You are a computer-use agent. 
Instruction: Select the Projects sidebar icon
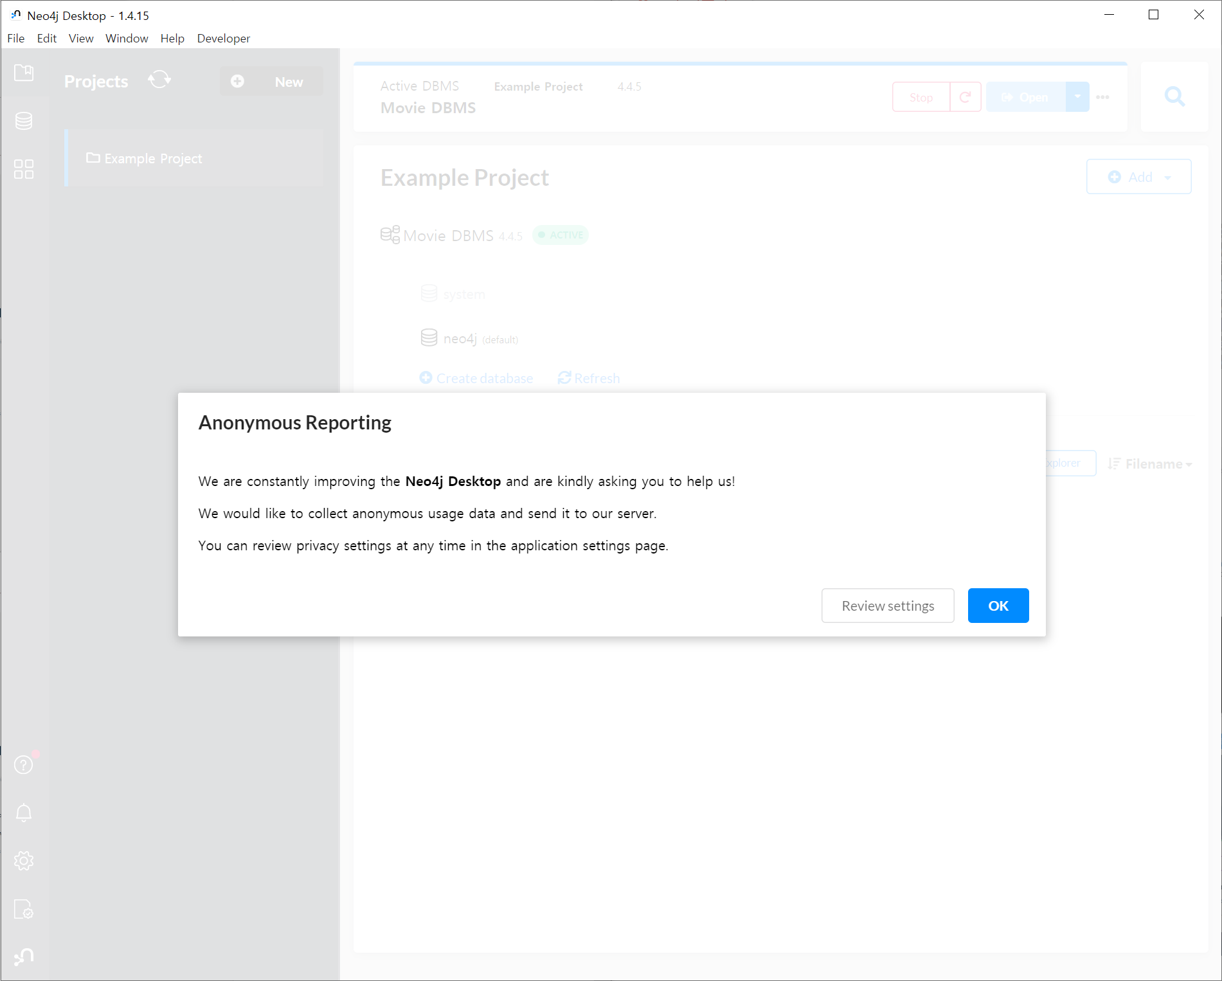[x=24, y=73]
